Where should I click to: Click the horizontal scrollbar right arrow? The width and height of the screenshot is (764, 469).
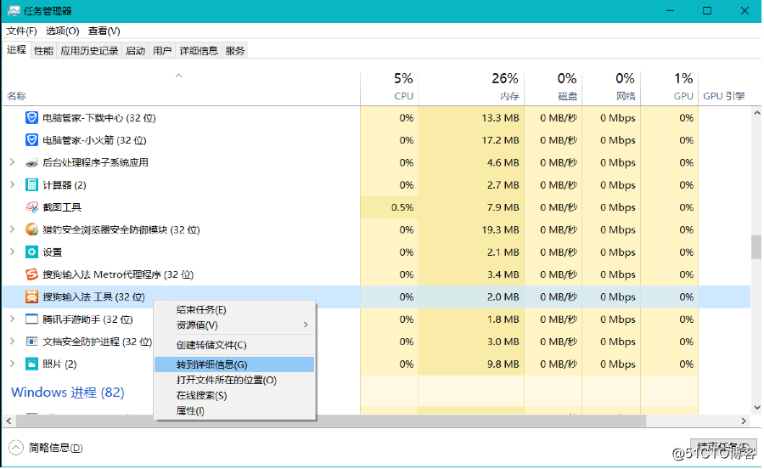click(x=744, y=421)
